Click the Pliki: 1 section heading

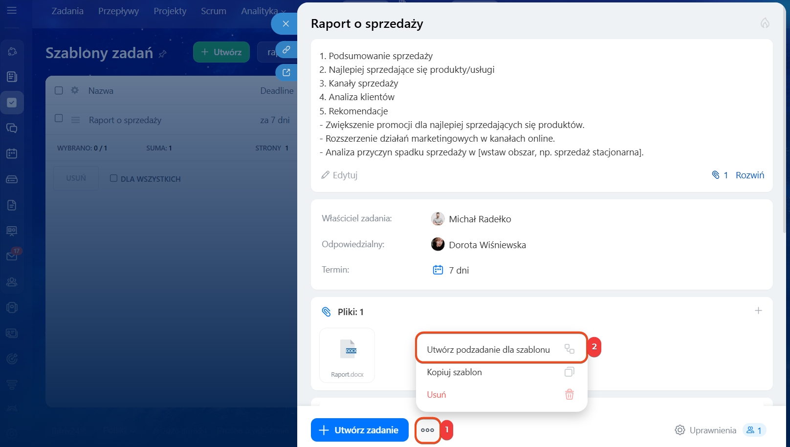(351, 312)
